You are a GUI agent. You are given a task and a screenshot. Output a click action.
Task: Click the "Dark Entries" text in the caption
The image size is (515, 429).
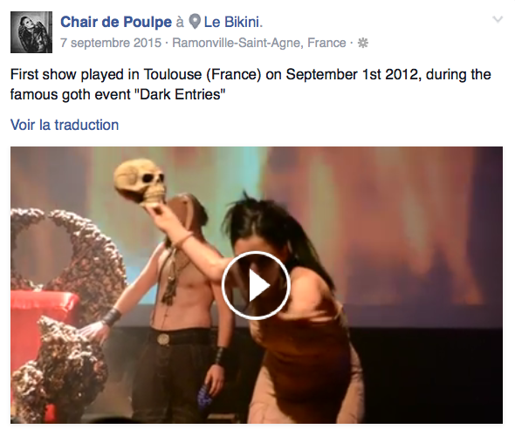pyautogui.click(x=182, y=95)
